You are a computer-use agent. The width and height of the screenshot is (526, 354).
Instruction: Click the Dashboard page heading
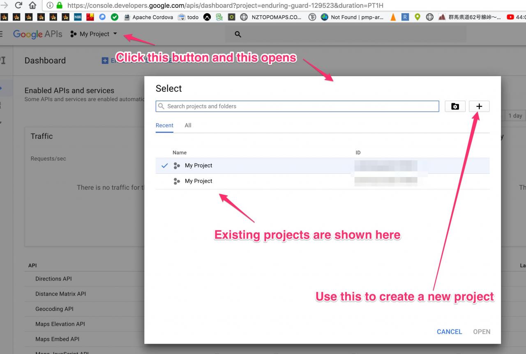pyautogui.click(x=45, y=60)
